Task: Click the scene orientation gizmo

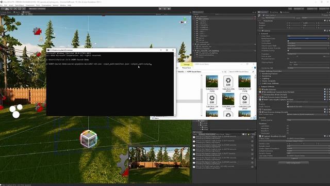Action: pyautogui.click(x=184, y=22)
